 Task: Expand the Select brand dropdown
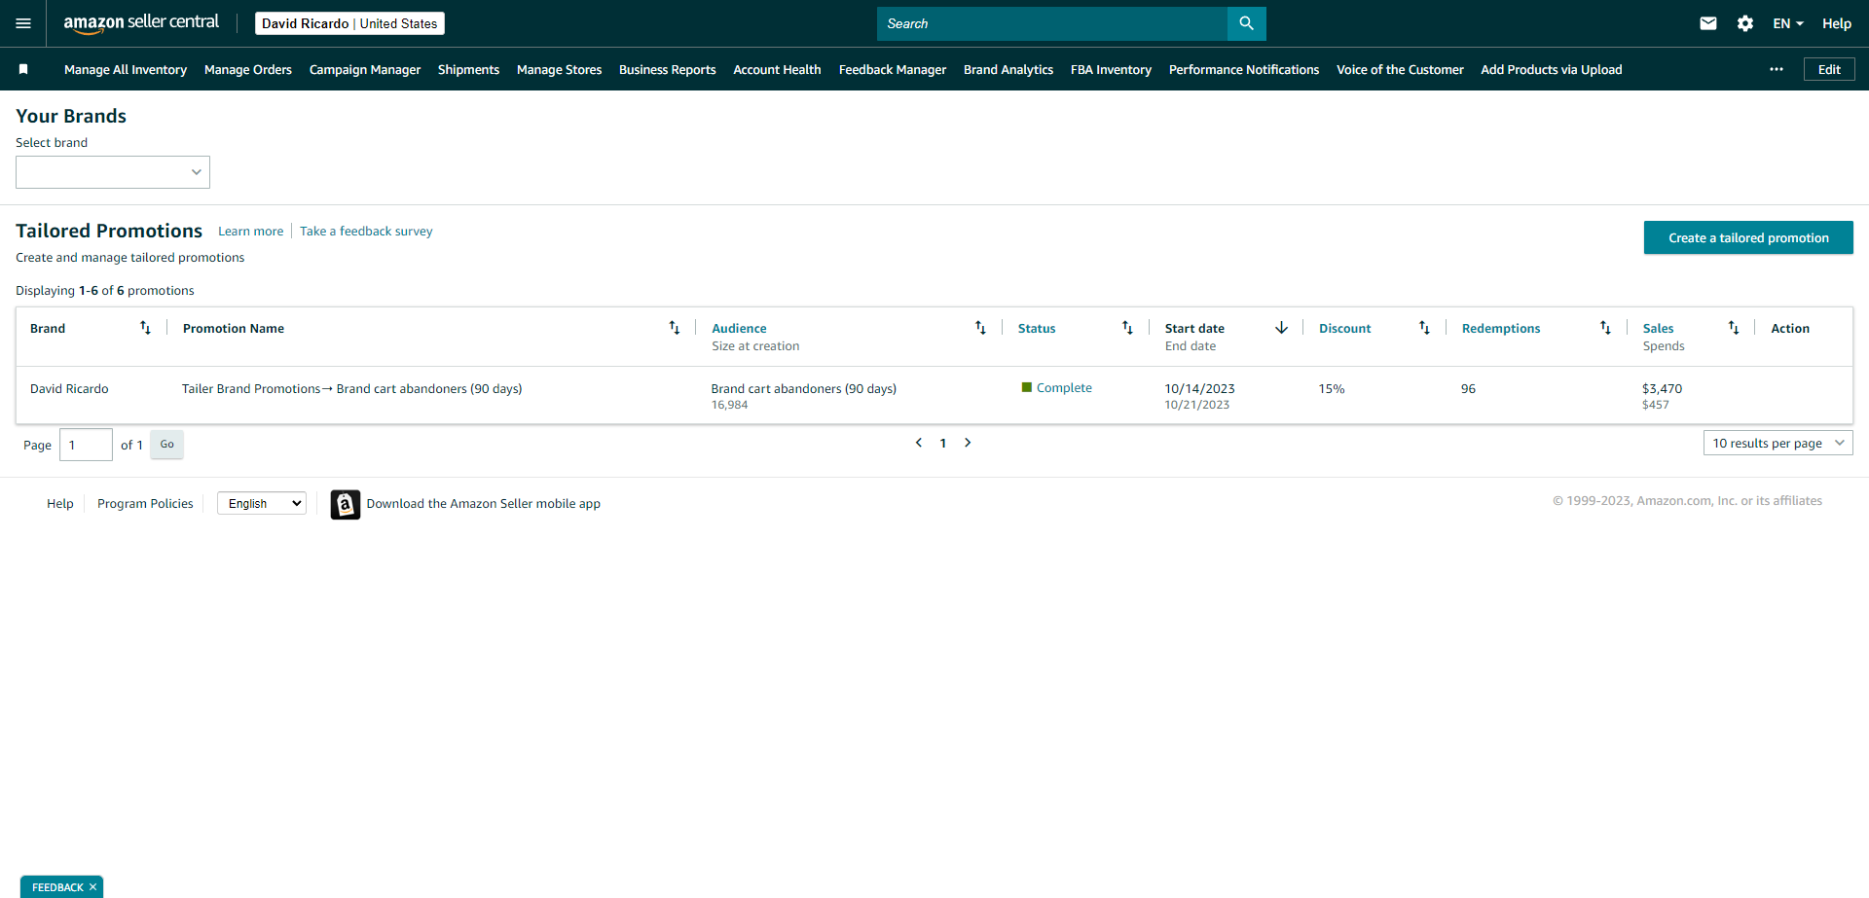pyautogui.click(x=113, y=172)
